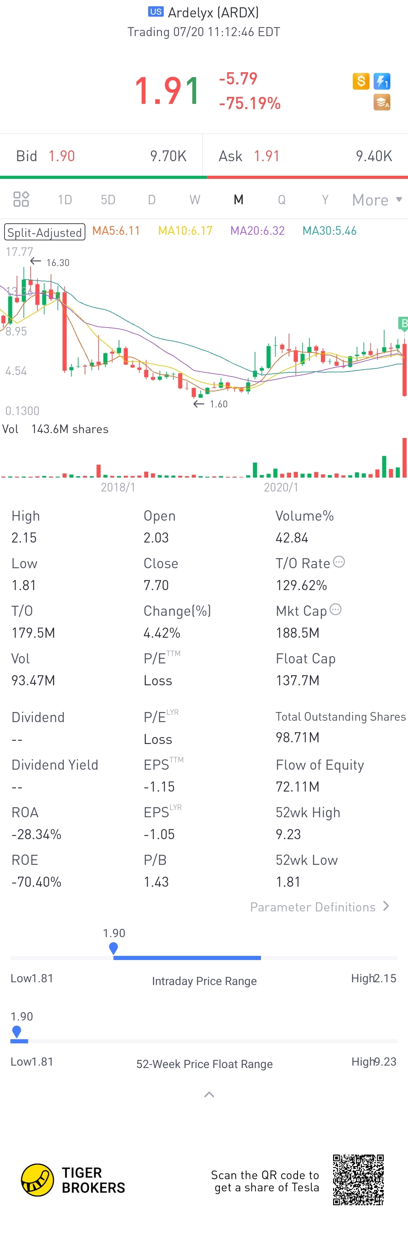The image size is (408, 1249).
Task: Tap the Ask price 1.91
Action: pos(266,156)
